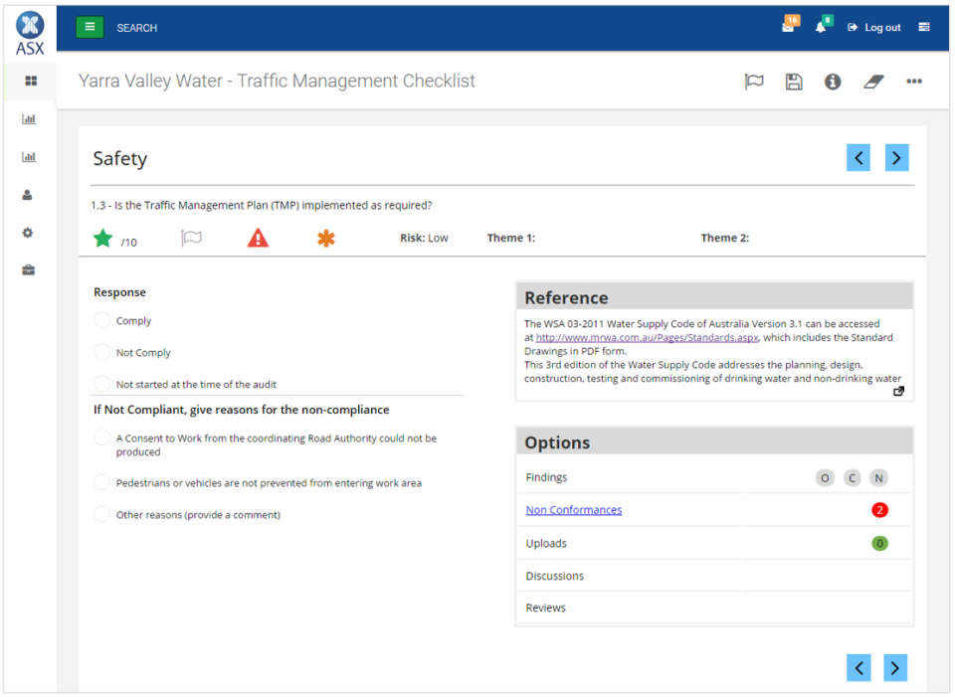Click the settings gear in the sidebar
This screenshot has width=955, height=697.
click(28, 232)
